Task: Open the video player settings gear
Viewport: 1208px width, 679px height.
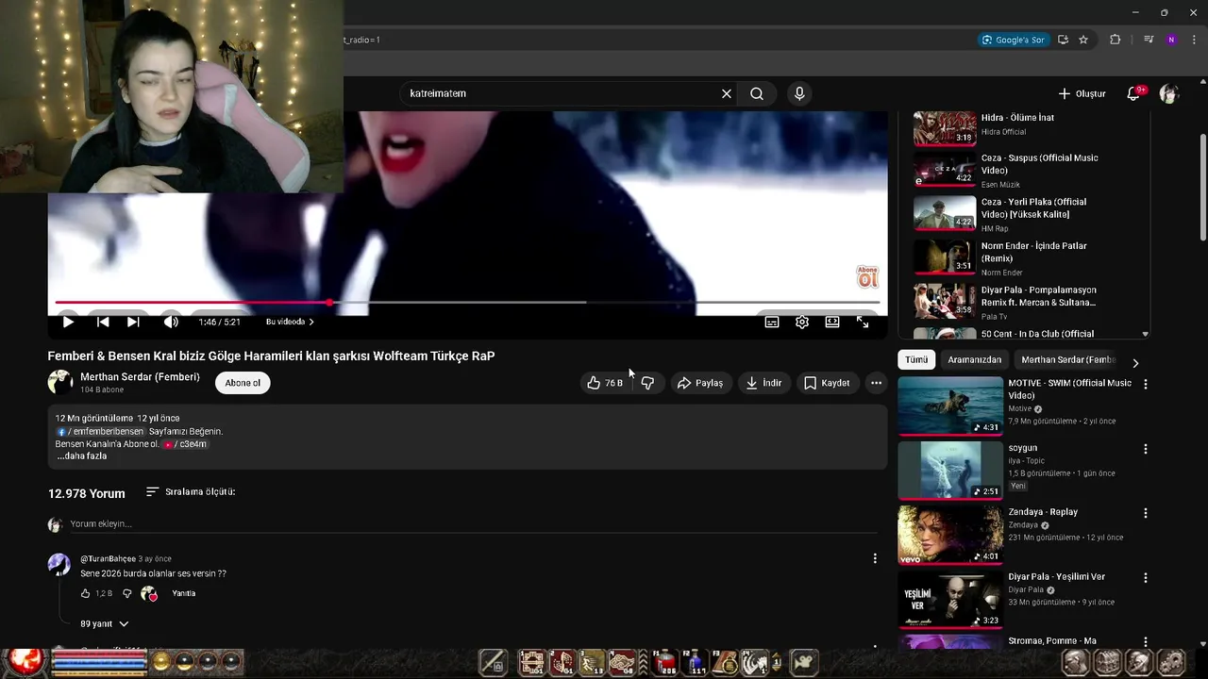Action: [x=802, y=322]
